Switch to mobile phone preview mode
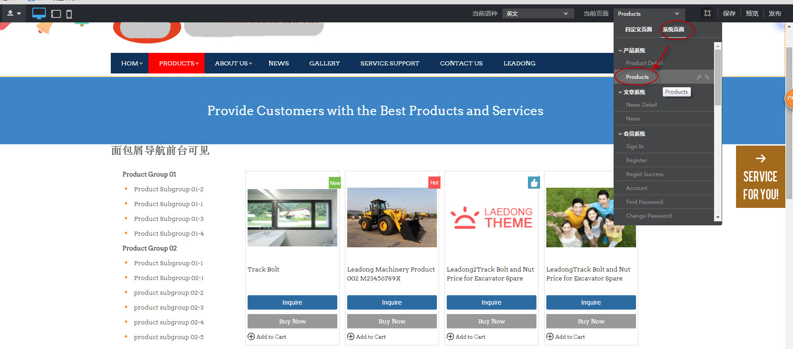The height and width of the screenshot is (349, 793). pyautogui.click(x=69, y=14)
